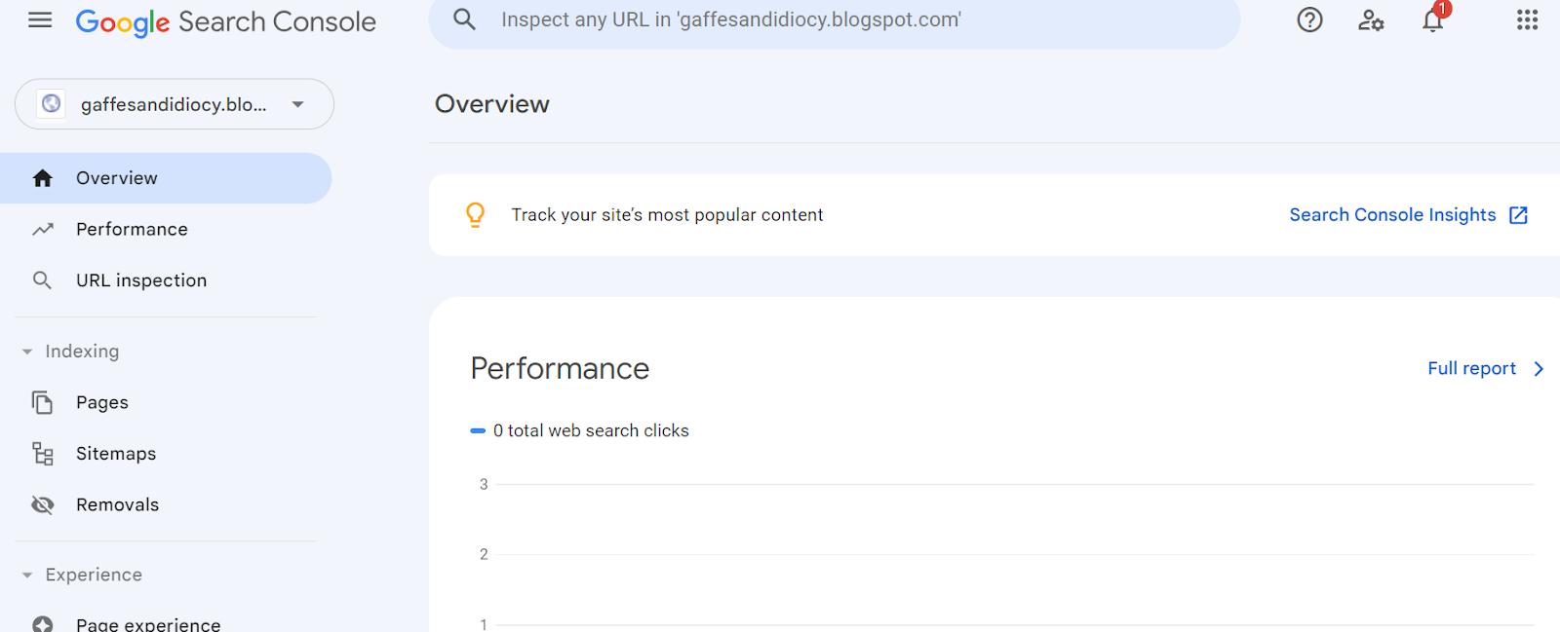Screen dimensions: 1560x632
Task: Open the hamburger main menu
Action: (x=40, y=20)
